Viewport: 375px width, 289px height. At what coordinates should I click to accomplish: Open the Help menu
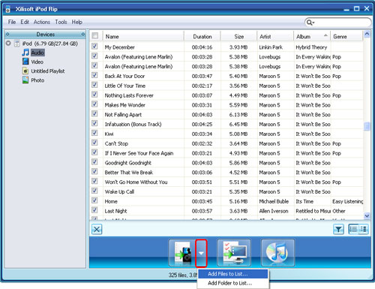(x=77, y=22)
